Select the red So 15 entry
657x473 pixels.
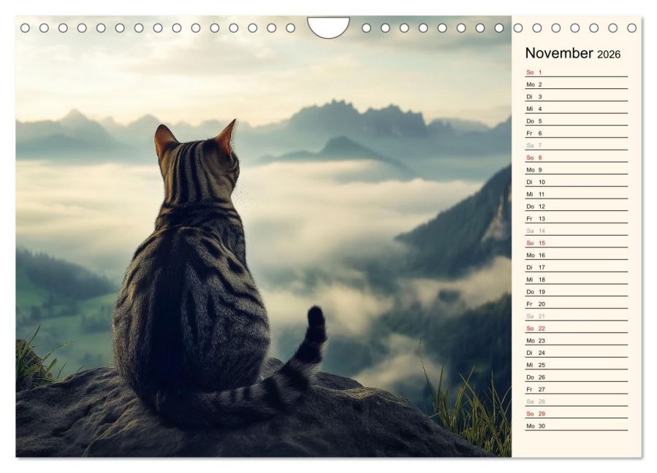pos(576,243)
